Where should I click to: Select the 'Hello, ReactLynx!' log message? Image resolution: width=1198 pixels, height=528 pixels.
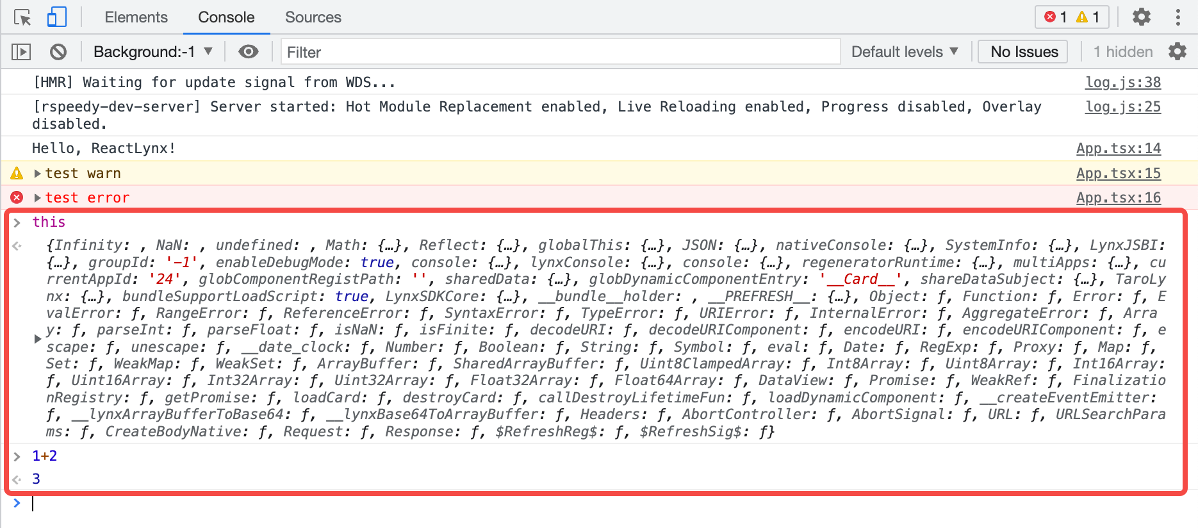point(104,149)
